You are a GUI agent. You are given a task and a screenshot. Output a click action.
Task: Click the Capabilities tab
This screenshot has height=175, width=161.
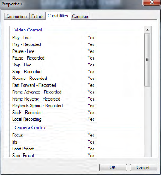click(58, 16)
